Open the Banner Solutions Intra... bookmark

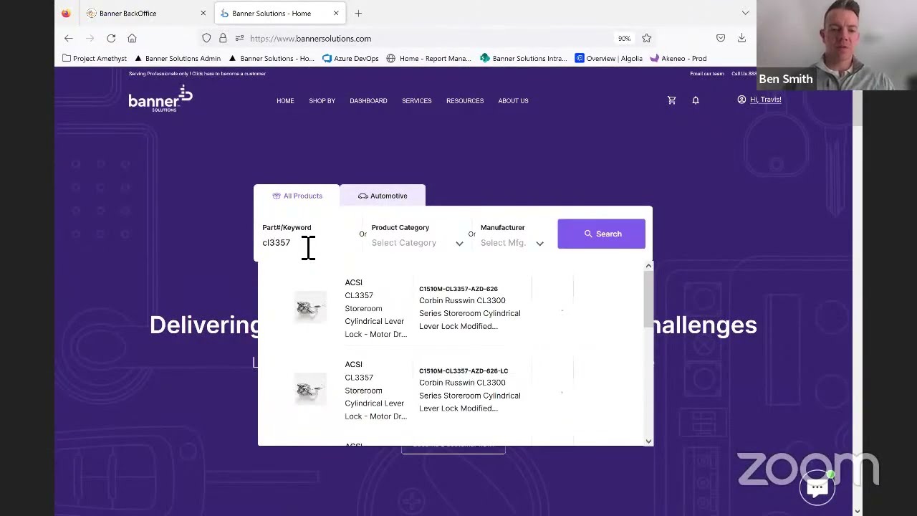523,59
